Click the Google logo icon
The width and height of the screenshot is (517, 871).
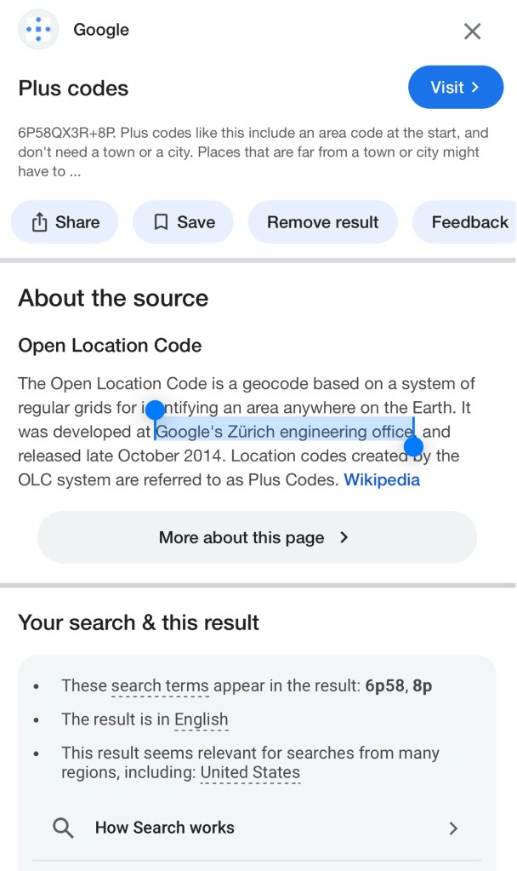(x=38, y=31)
